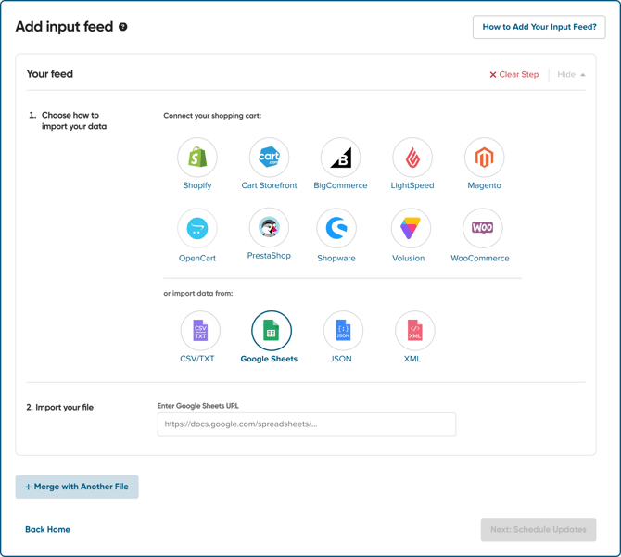Click Merge with Another File button

(77, 487)
